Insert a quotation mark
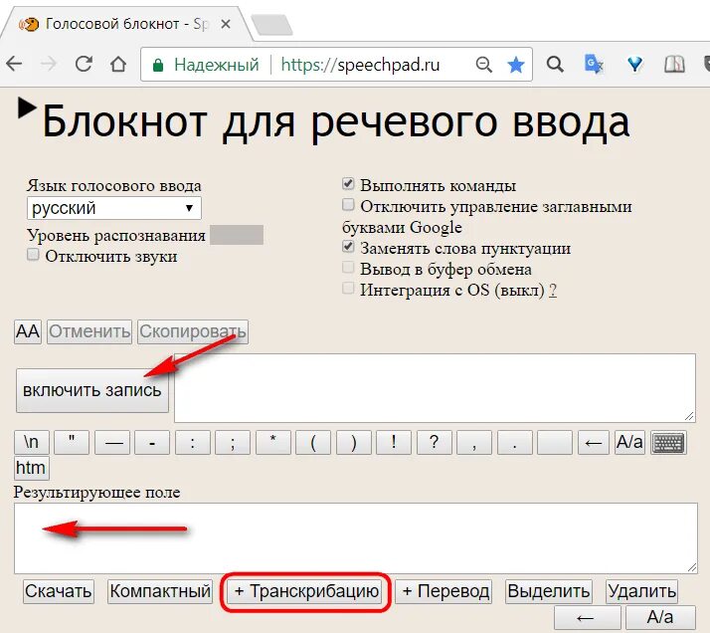 pyautogui.click(x=72, y=442)
